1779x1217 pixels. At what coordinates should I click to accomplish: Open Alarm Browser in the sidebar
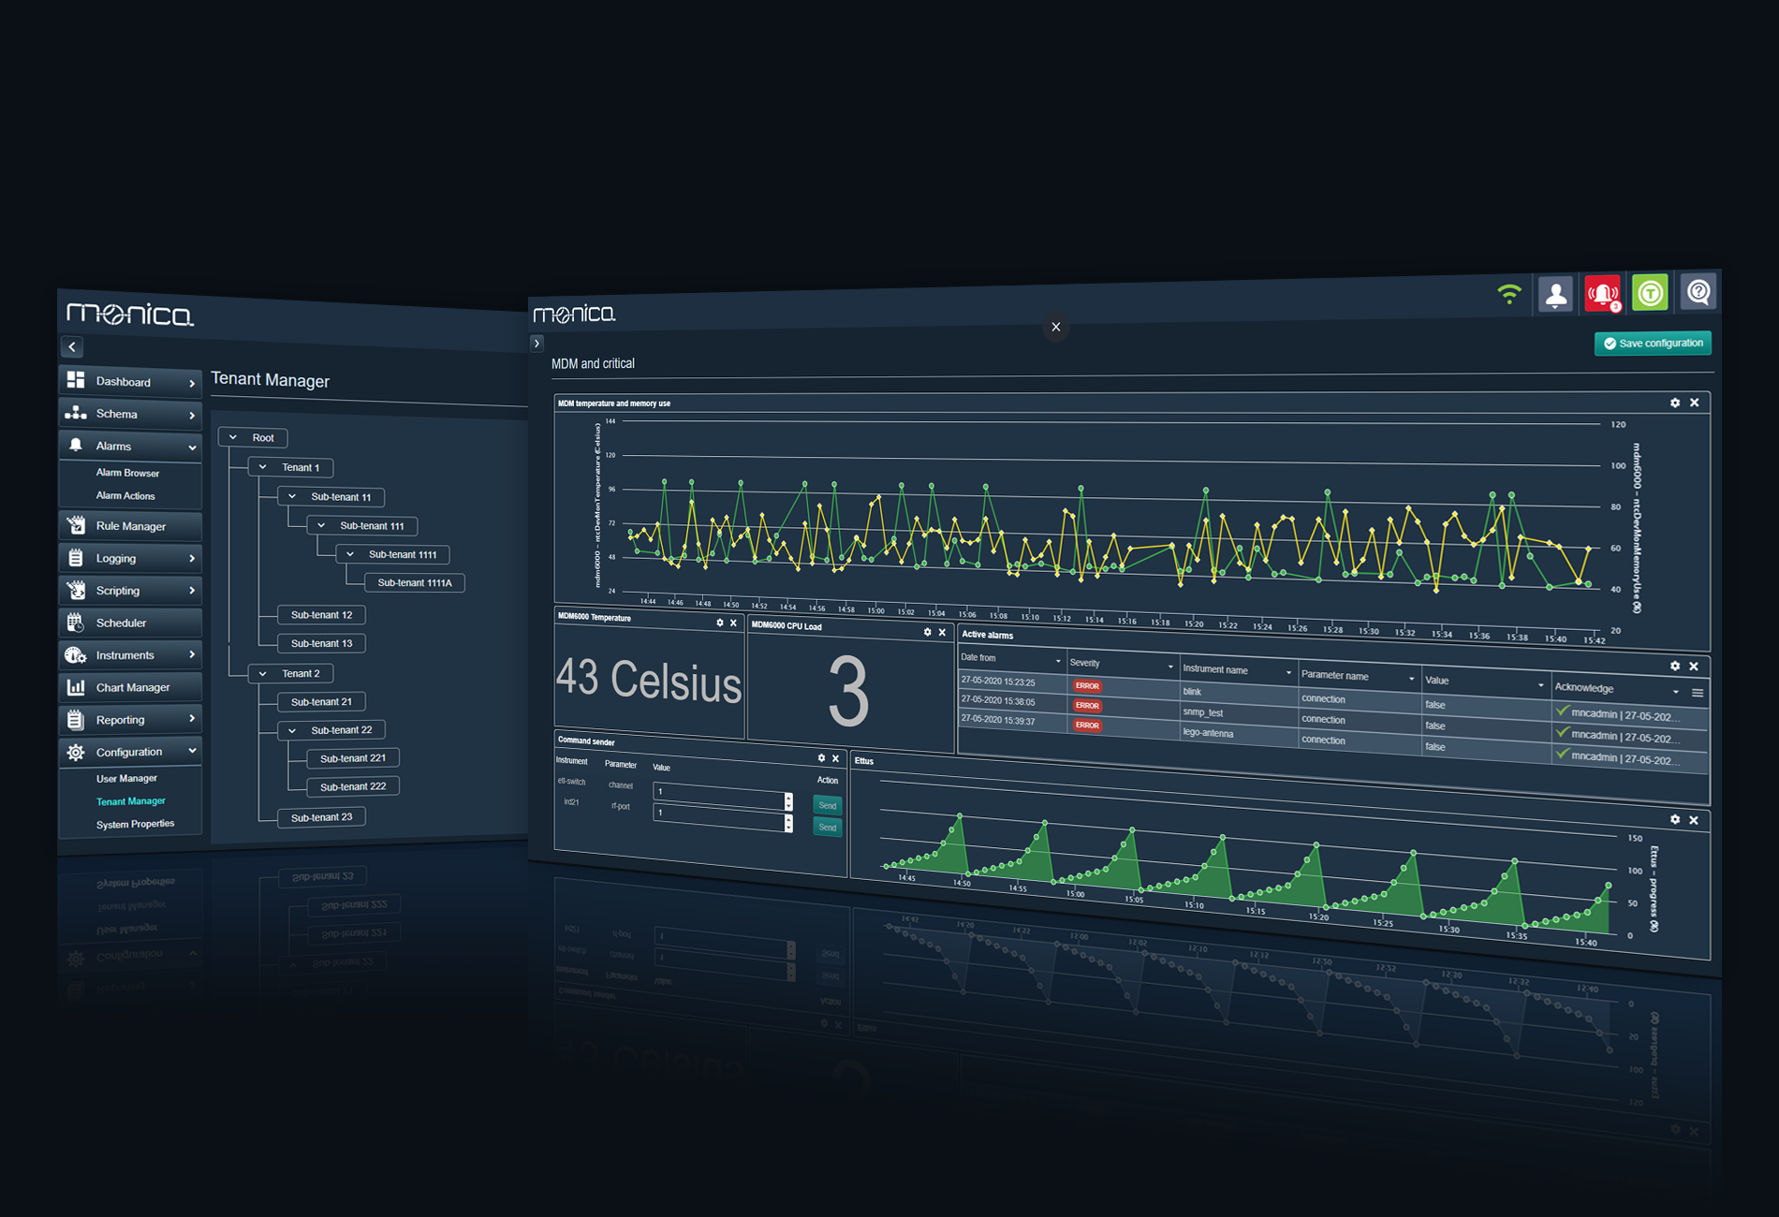pyautogui.click(x=127, y=473)
